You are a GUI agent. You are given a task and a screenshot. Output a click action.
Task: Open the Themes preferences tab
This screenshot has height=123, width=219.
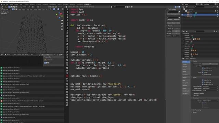[x=186, y=64]
